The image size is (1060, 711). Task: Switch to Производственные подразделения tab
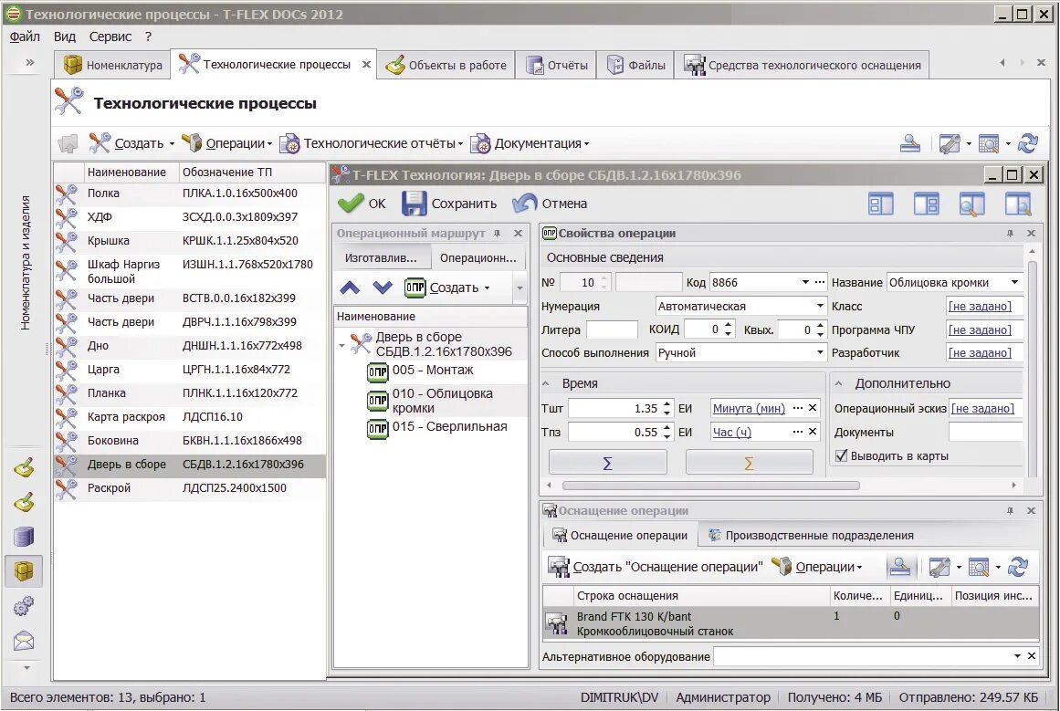coord(811,535)
